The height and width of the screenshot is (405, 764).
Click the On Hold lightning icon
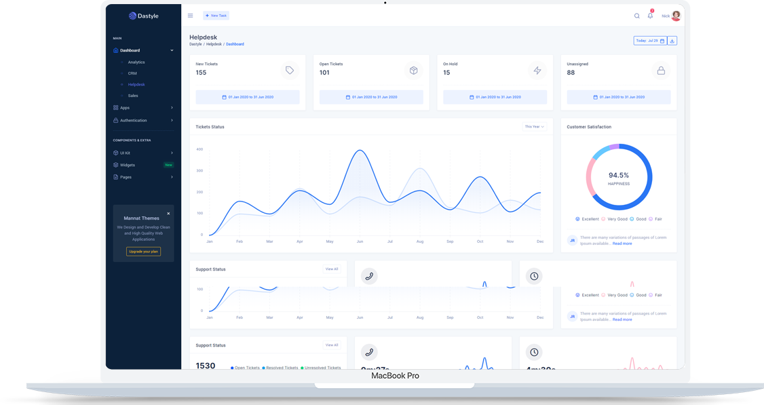[537, 71]
